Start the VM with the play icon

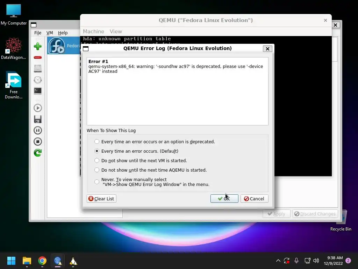pyautogui.click(x=38, y=108)
